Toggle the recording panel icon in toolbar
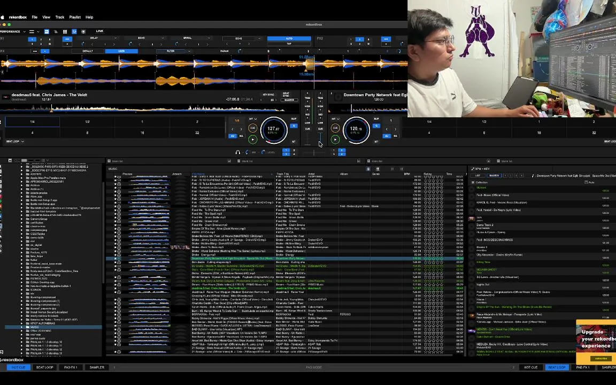The width and height of the screenshot is (616, 385). pos(83,32)
